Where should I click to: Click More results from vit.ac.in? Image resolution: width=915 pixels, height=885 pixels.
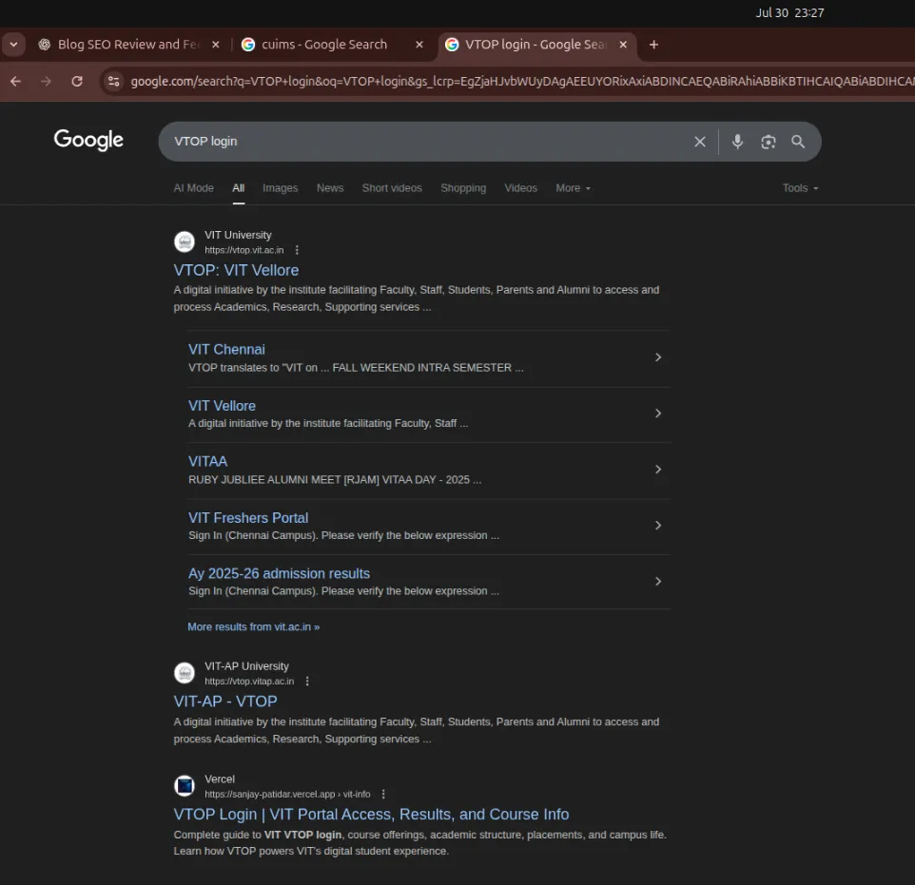(253, 626)
